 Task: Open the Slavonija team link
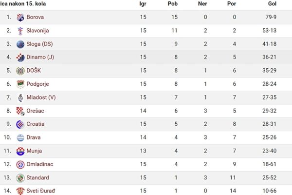click(x=37, y=31)
